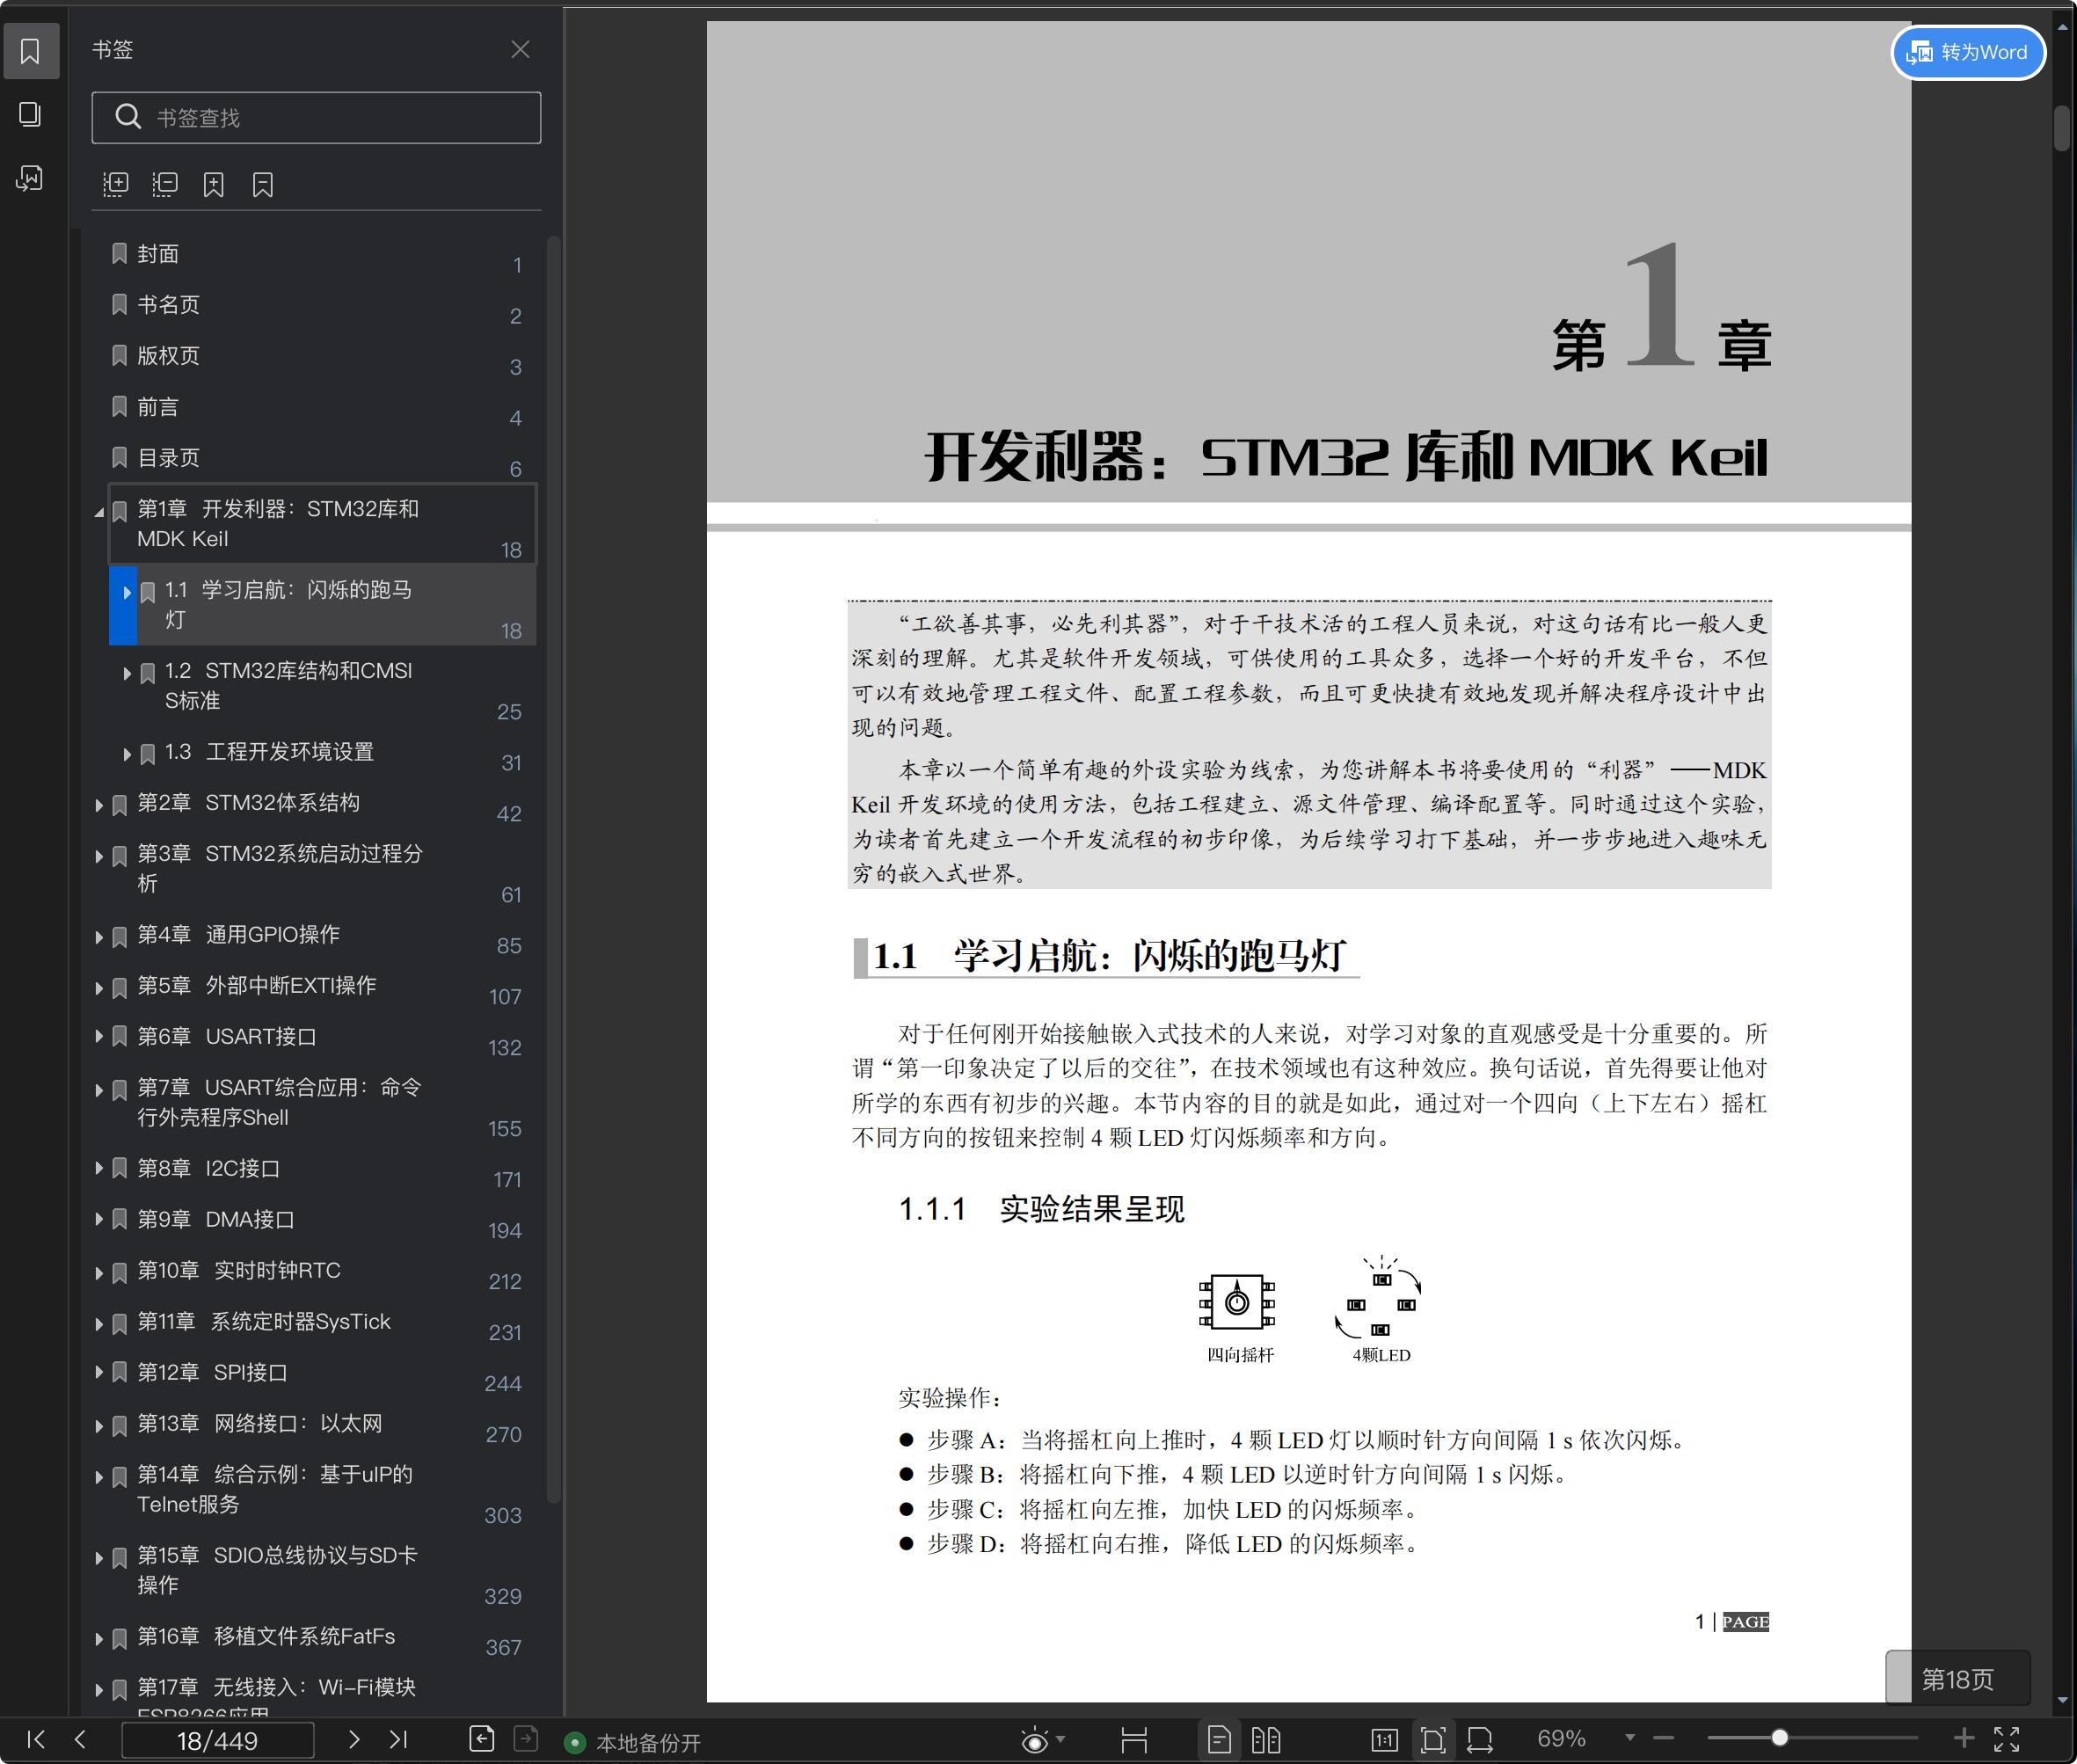Delete bookmark icon in bookmark toolbar
The height and width of the screenshot is (1764, 2077).
(263, 184)
